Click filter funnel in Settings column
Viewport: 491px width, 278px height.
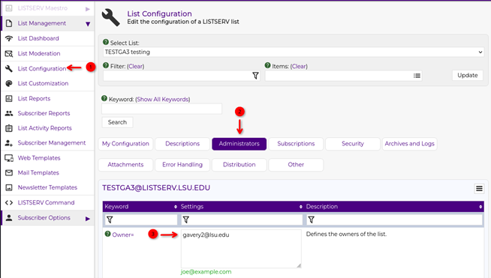click(186, 220)
